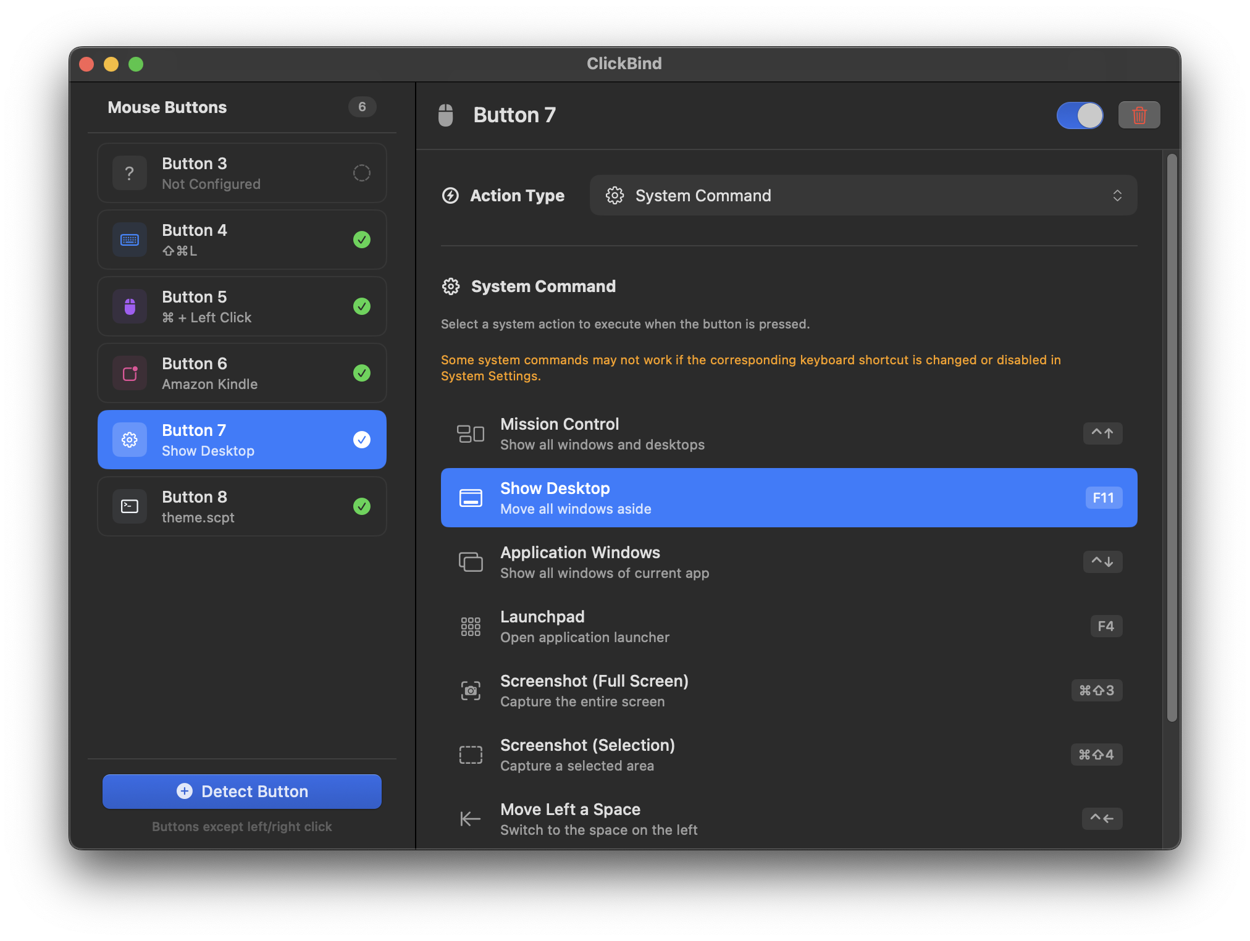Click the full screen screenshot camera icon
This screenshot has width=1250, height=941.
click(471, 690)
